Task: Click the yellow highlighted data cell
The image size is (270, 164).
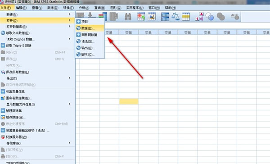Action: [129, 101]
